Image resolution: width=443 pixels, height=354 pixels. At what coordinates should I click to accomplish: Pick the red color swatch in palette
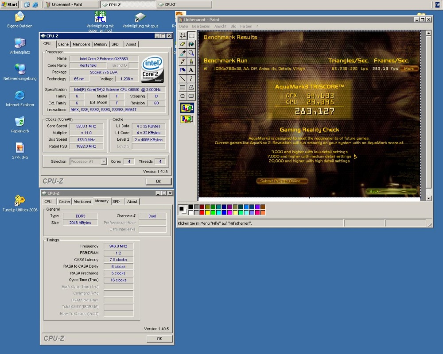click(x=202, y=212)
